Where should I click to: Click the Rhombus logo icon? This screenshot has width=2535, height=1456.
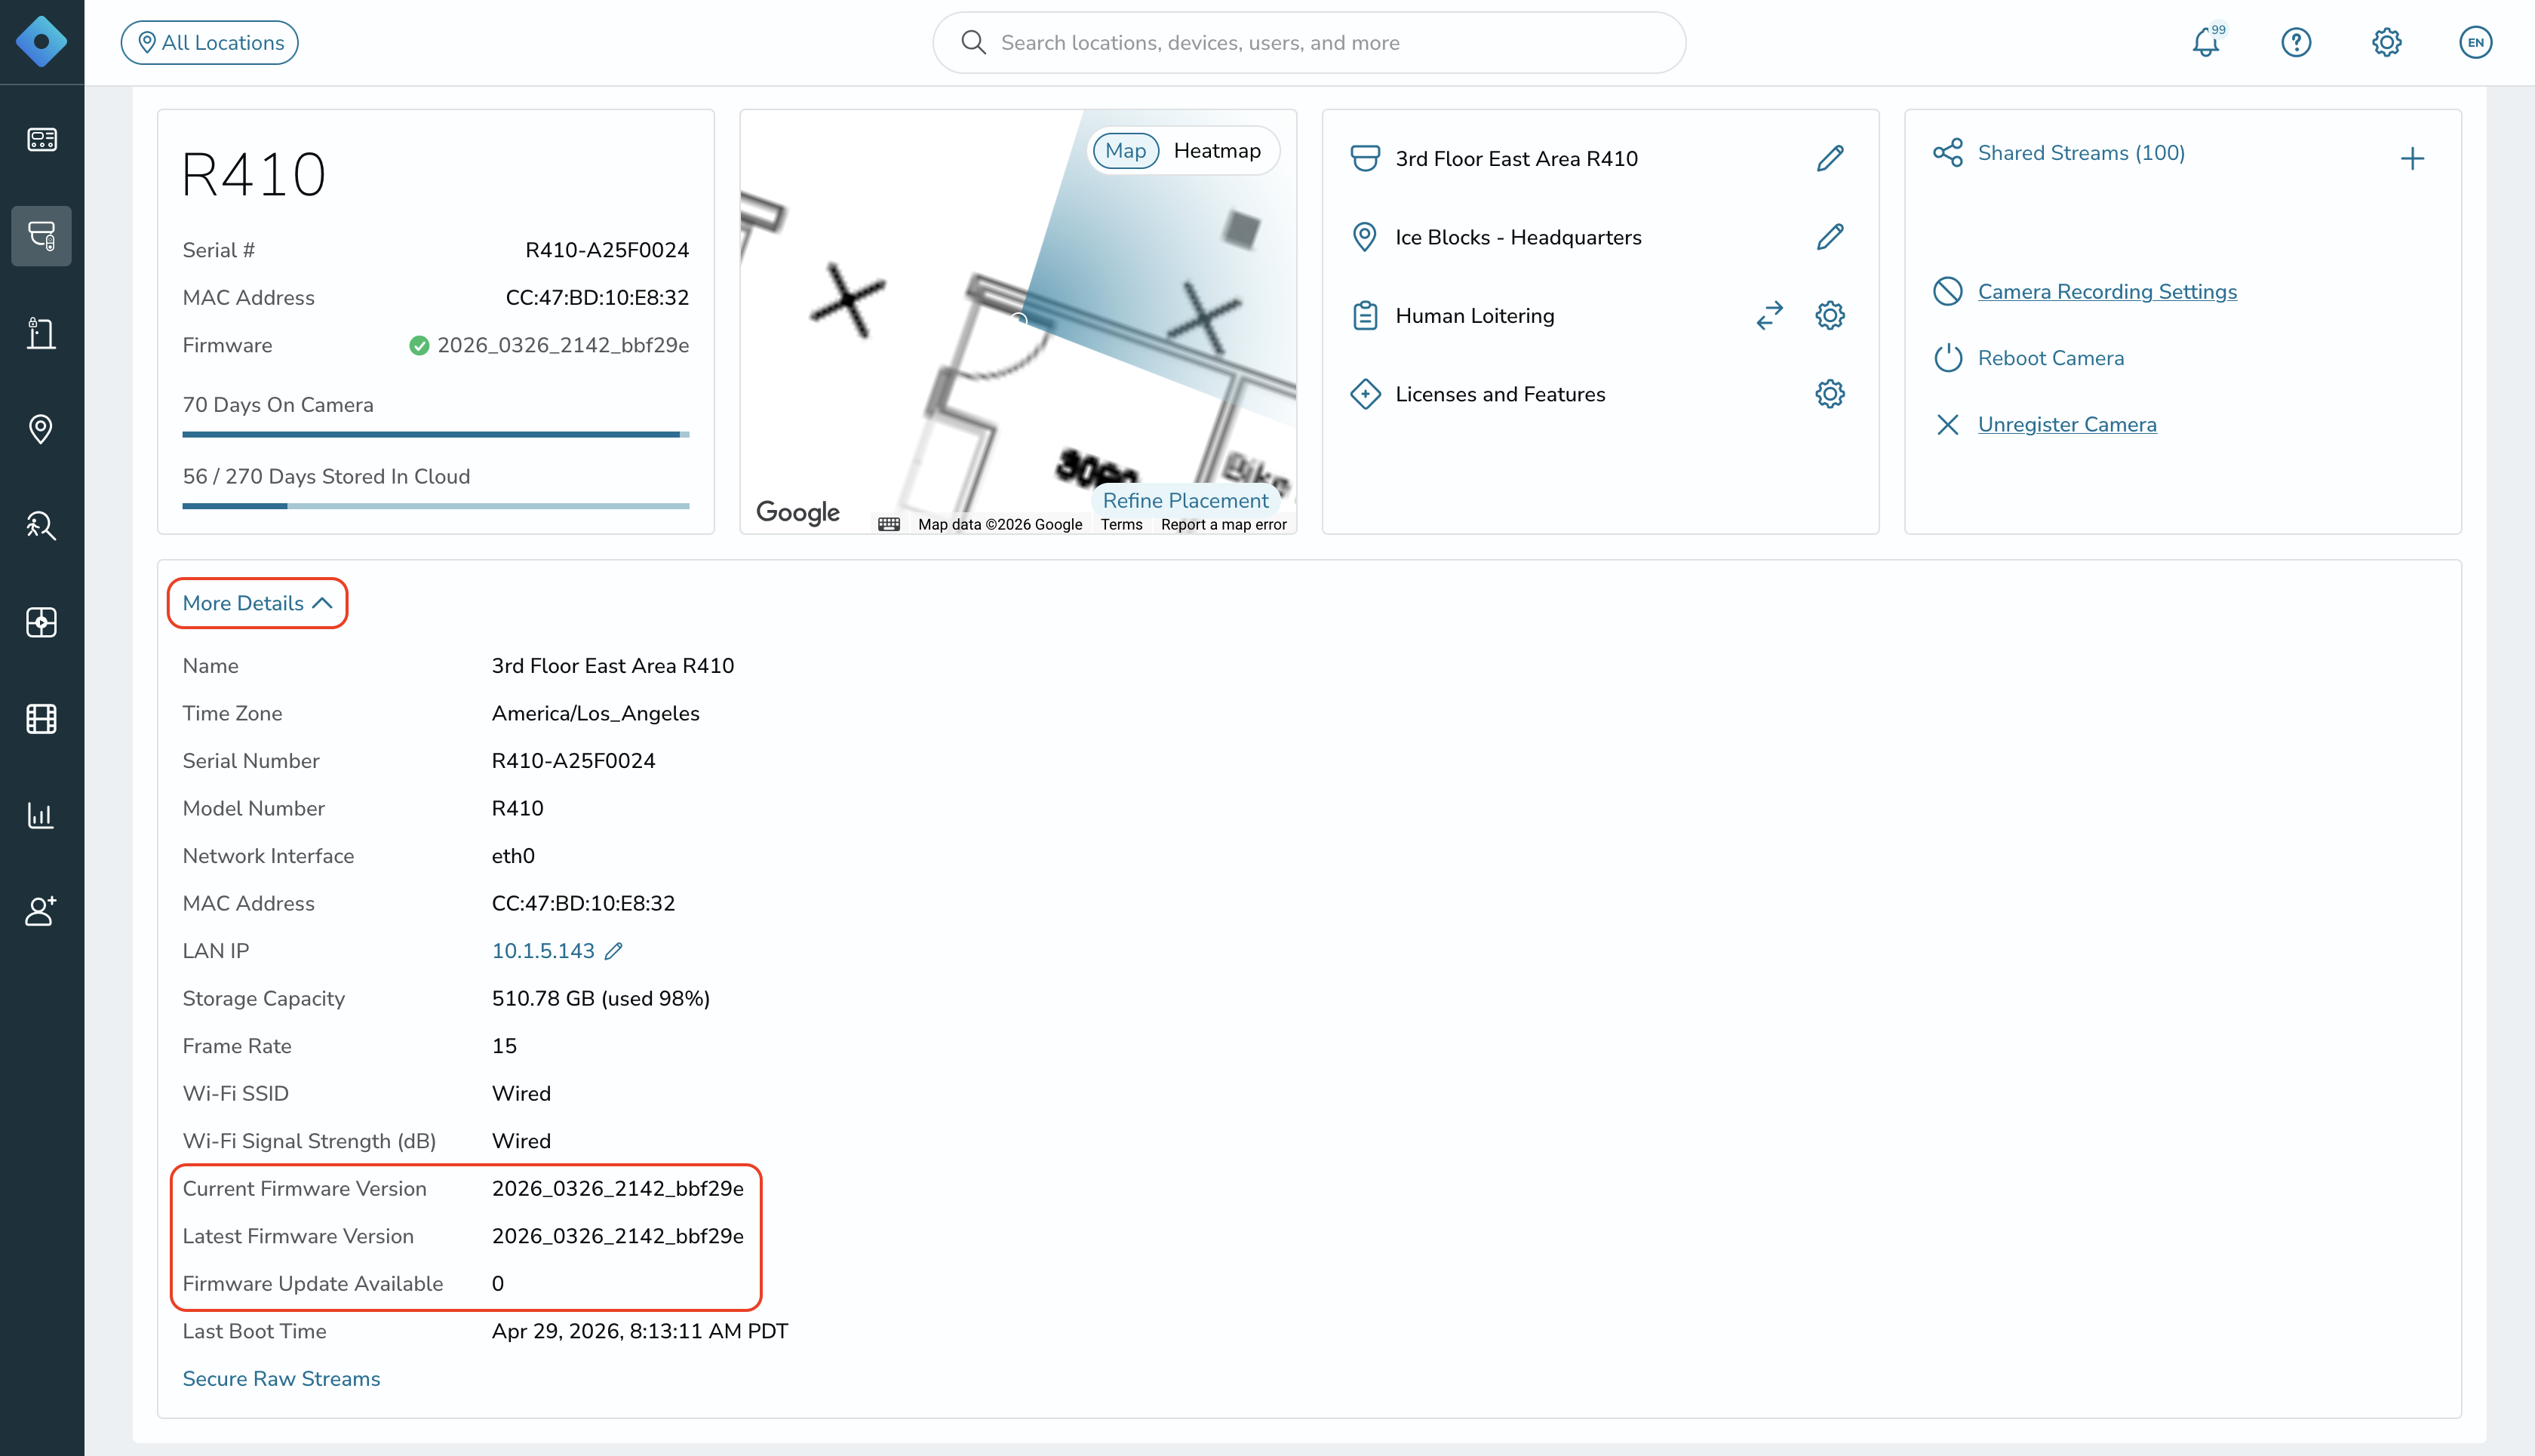[x=41, y=42]
